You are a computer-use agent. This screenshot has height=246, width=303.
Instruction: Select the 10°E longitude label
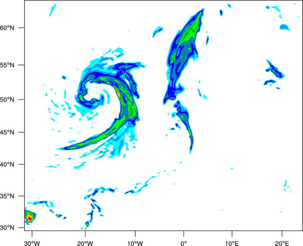pos(232,243)
